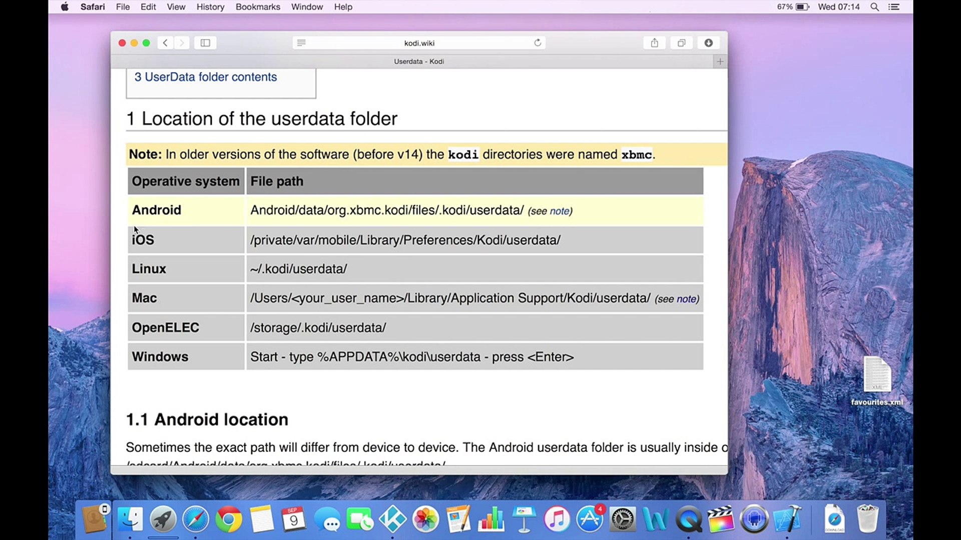Screen dimensions: 961x540
Task: Toggle the Reader view icon
Action: [x=301, y=43]
